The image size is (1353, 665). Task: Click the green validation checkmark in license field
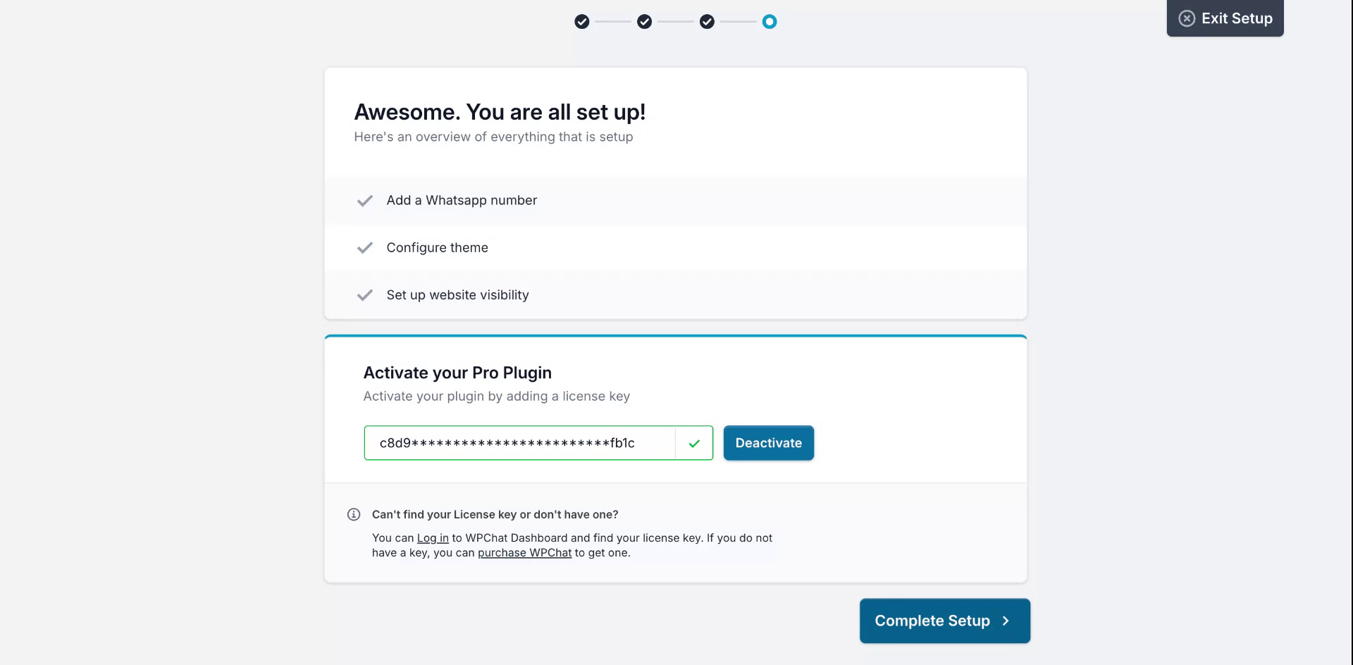point(695,443)
